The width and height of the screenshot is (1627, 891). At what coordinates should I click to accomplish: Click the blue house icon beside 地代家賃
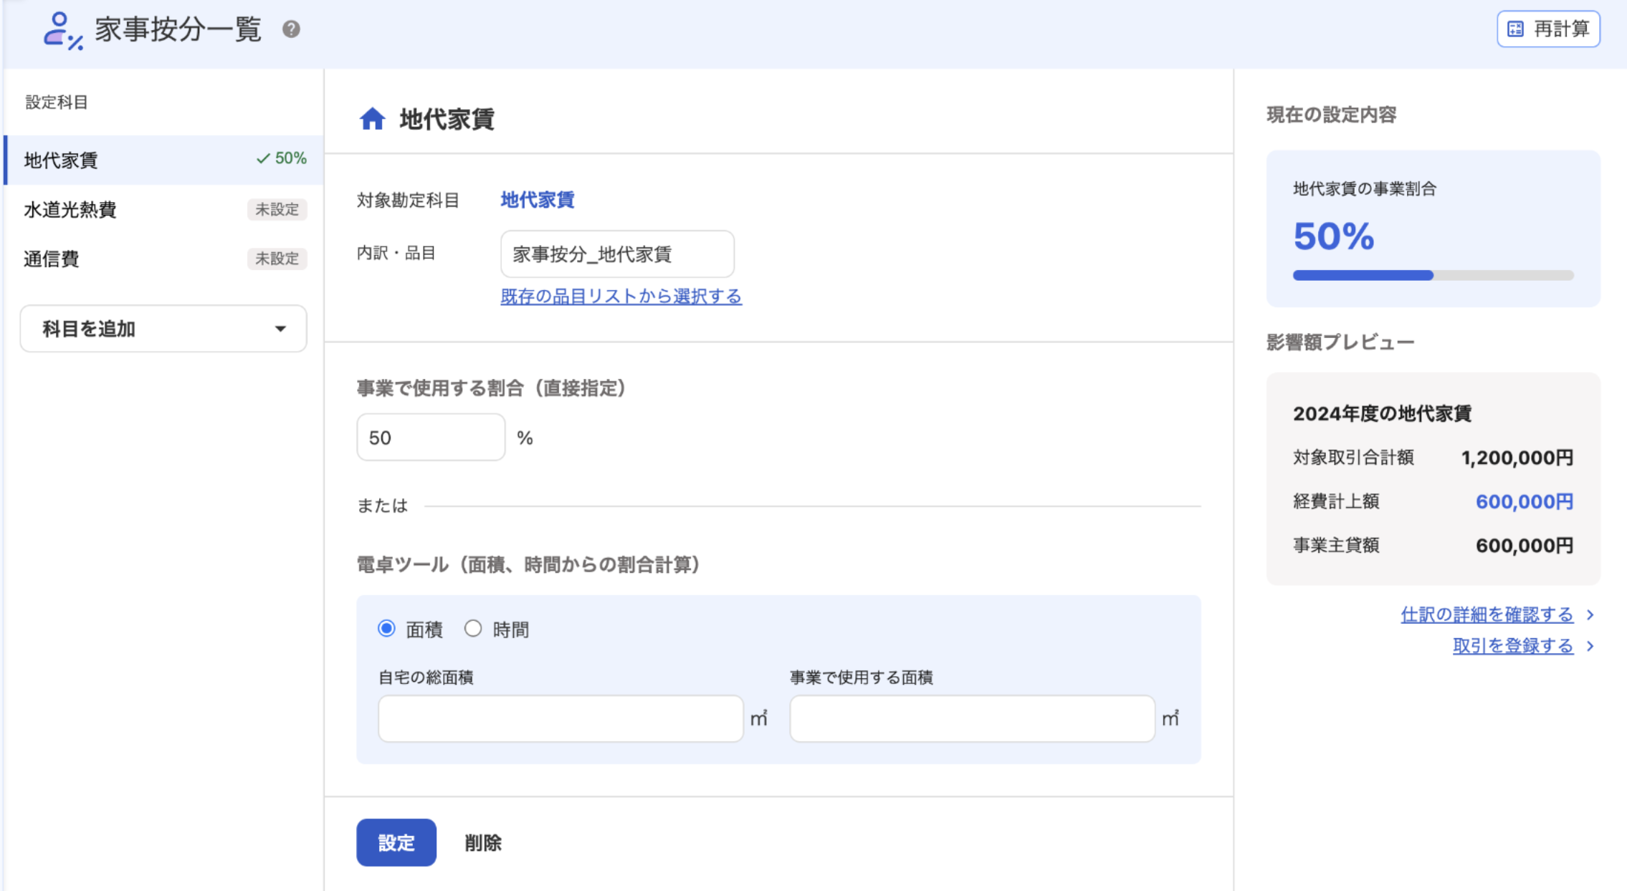[372, 118]
